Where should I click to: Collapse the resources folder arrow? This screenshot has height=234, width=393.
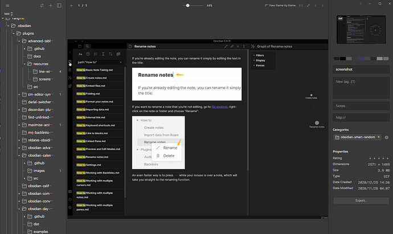24,64
